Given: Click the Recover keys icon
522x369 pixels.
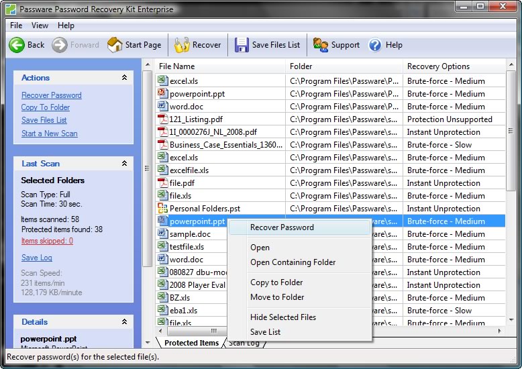Looking at the screenshot, I should [182, 45].
